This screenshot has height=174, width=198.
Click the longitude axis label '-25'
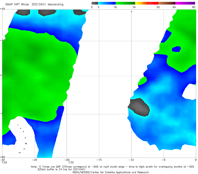click(35, 160)
